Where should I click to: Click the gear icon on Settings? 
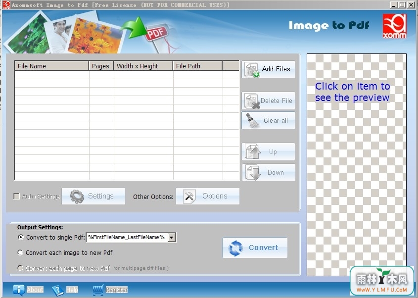pyautogui.click(x=77, y=197)
